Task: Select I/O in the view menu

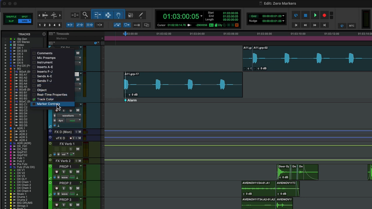Action: pyautogui.click(x=39, y=85)
